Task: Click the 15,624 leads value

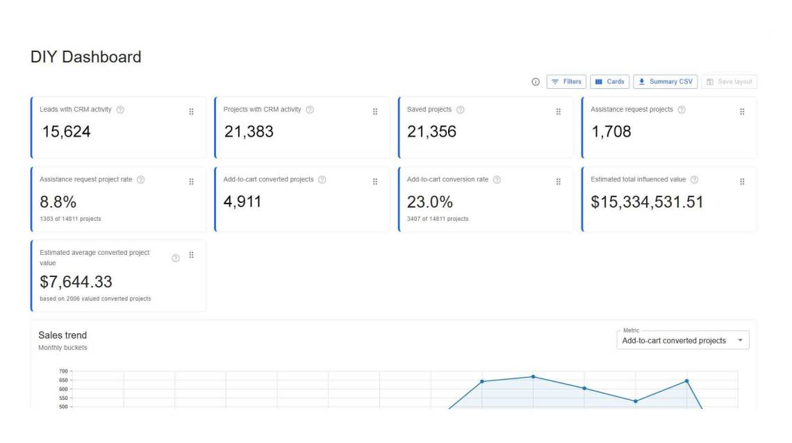Action: click(x=66, y=132)
